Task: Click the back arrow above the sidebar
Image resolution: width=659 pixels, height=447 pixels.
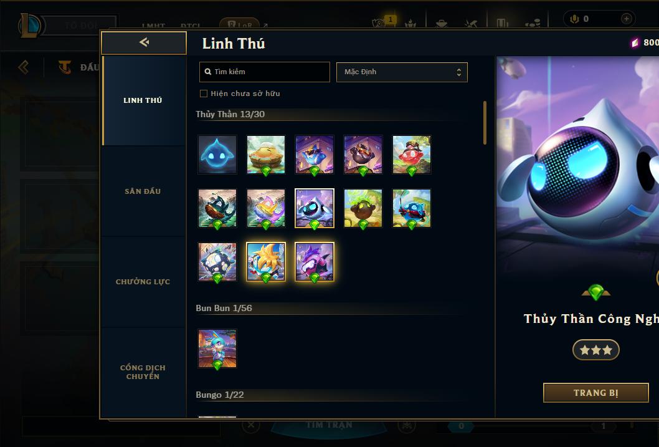Action: [x=144, y=42]
